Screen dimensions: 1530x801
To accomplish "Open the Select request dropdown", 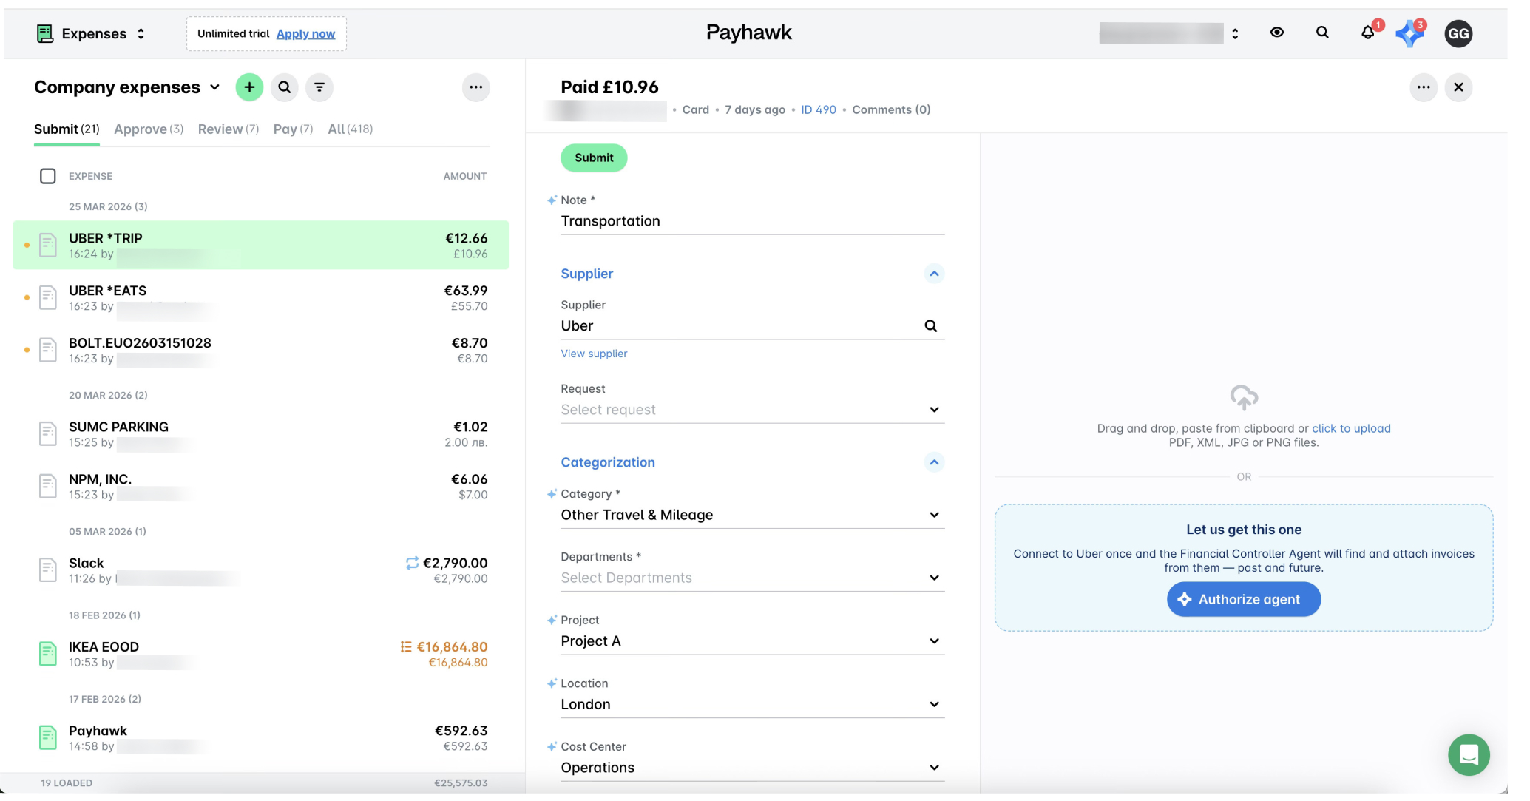I will click(x=752, y=410).
